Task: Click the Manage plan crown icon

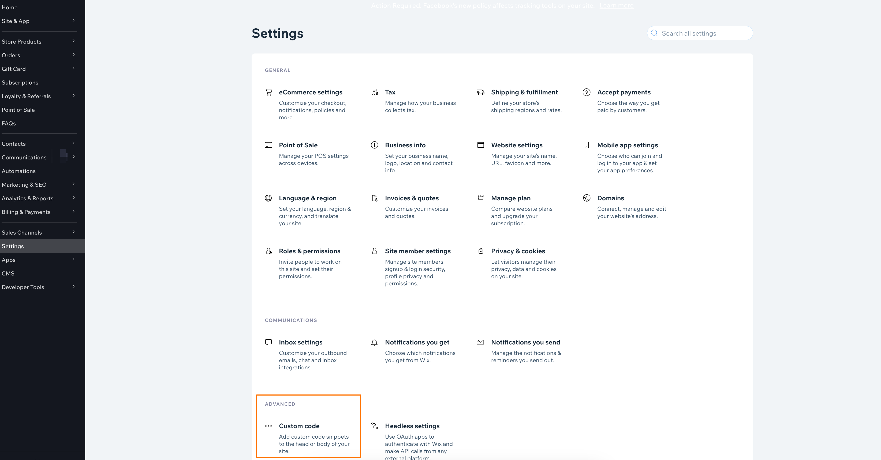Action: pyautogui.click(x=480, y=198)
